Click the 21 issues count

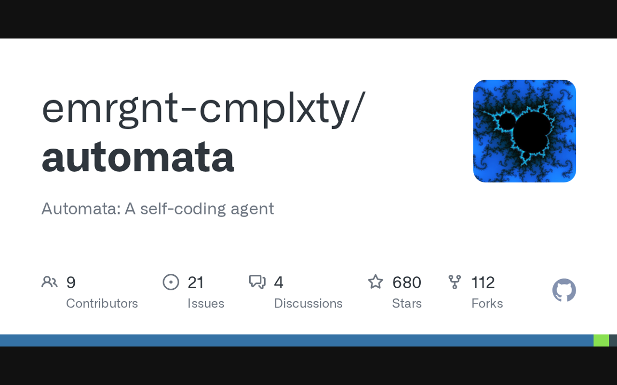(196, 282)
